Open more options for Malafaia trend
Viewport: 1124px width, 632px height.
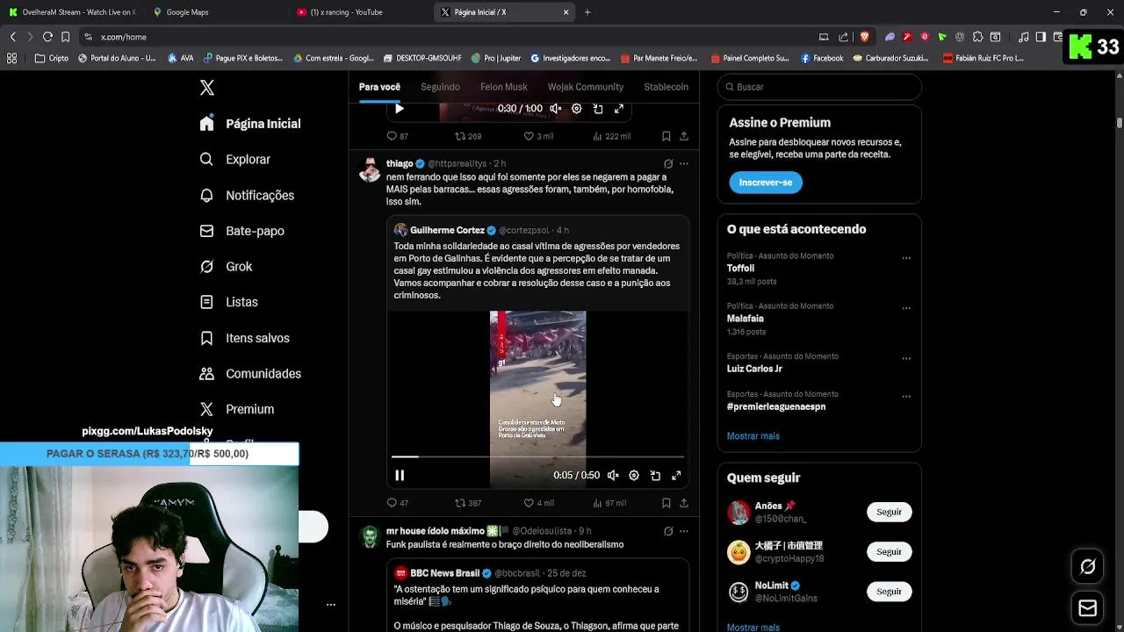[x=906, y=308]
